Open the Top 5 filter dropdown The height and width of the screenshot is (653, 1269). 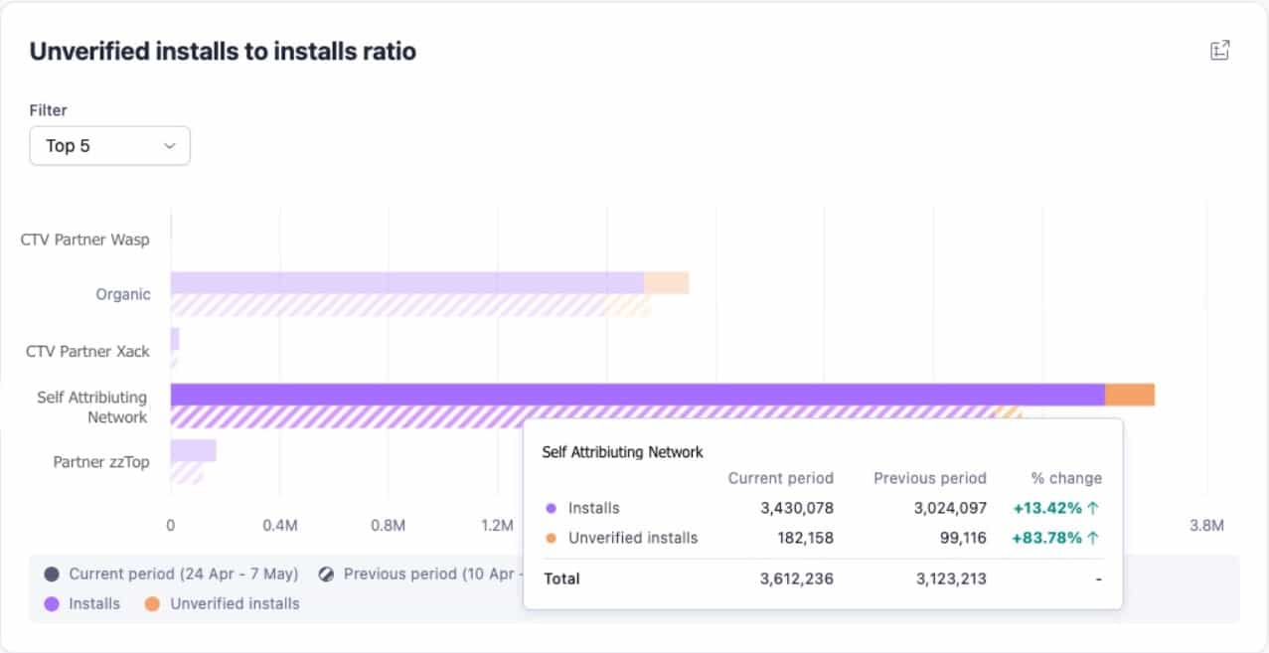coord(109,145)
